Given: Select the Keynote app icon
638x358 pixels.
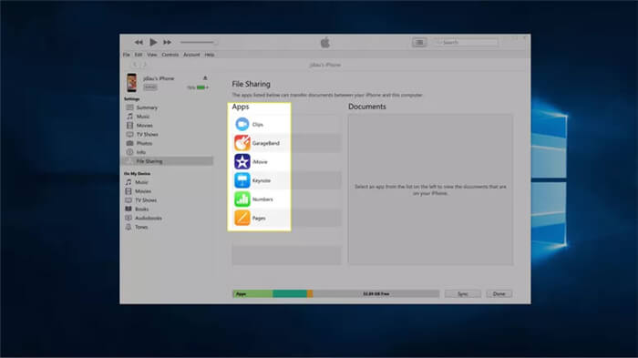Looking at the screenshot, I should tap(242, 180).
